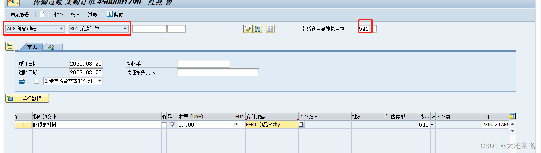Click the small field after 541 movement type

click(x=373, y=29)
